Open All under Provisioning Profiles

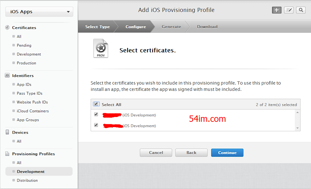coord(19,163)
